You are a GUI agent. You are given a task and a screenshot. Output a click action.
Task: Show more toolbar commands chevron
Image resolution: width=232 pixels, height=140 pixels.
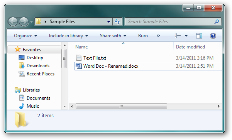tap(158, 36)
